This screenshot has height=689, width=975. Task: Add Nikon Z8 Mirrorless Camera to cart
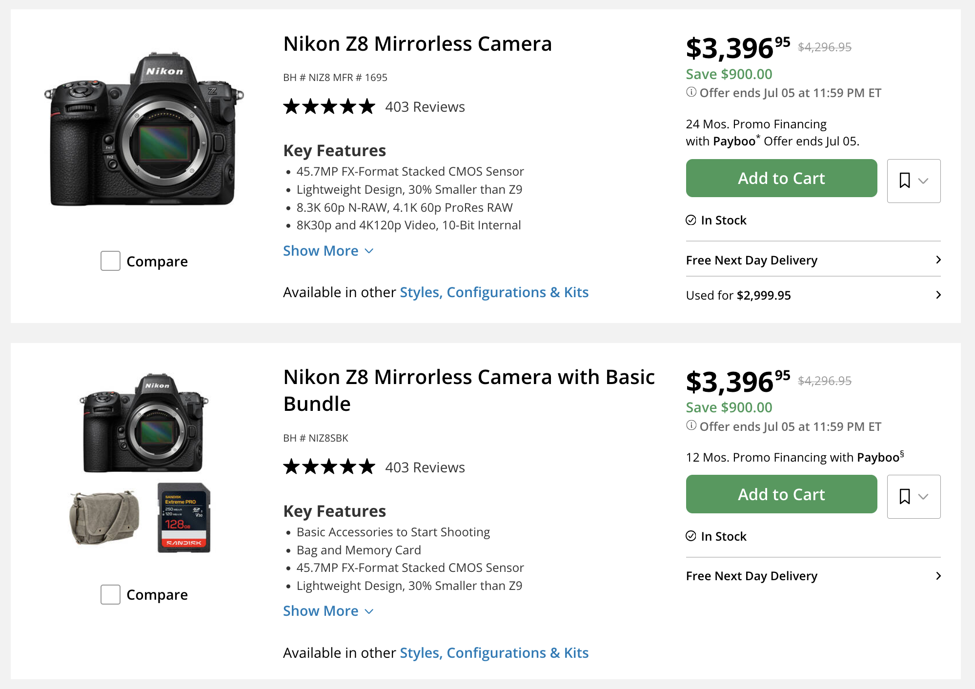(x=781, y=178)
